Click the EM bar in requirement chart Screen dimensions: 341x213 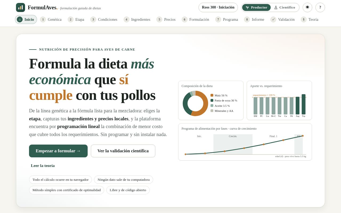tap(255, 106)
